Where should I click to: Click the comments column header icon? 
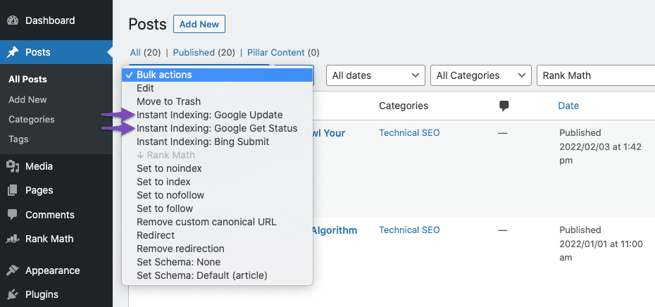tap(504, 106)
